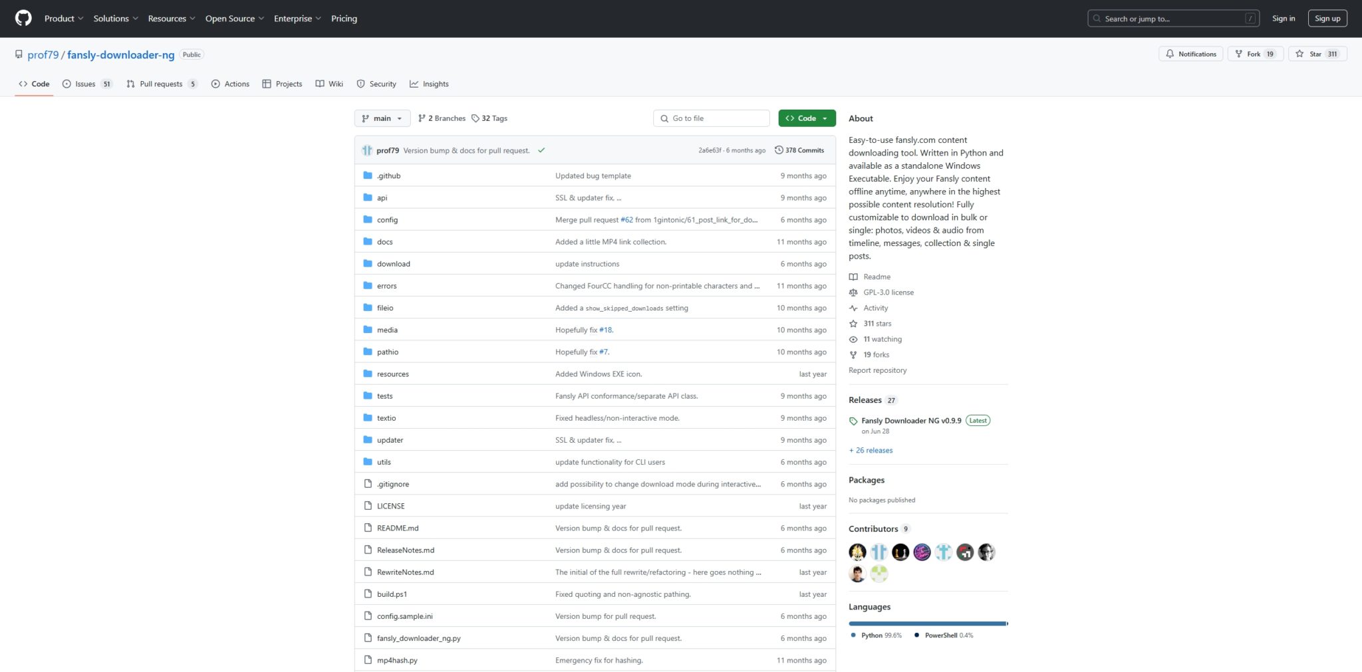
Task: Switch to the Issues tab
Action: tap(86, 84)
